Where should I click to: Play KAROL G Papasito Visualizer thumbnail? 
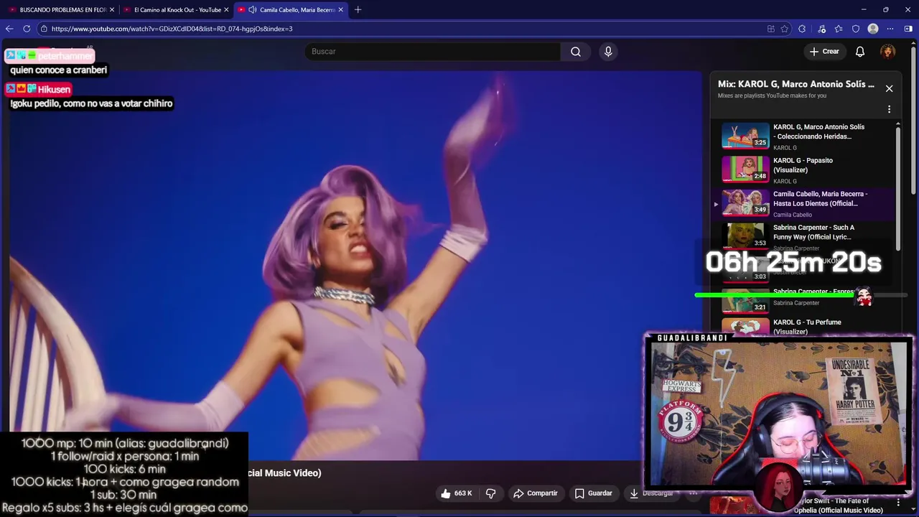(x=745, y=169)
